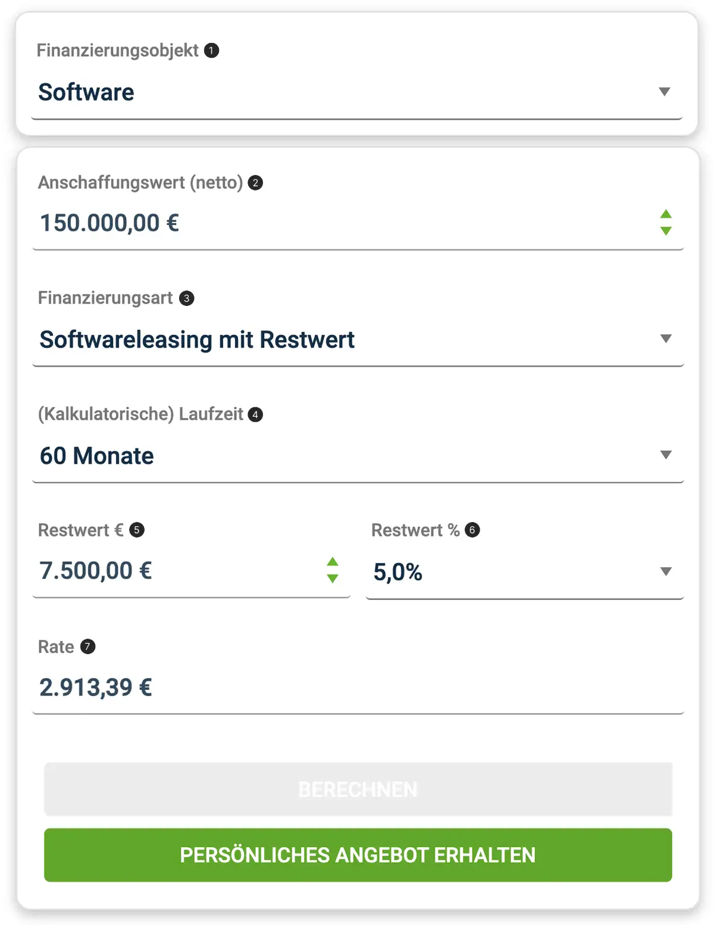Open the Finanzierungsart dropdown
Screen dimensions: 714x925
pos(666,339)
